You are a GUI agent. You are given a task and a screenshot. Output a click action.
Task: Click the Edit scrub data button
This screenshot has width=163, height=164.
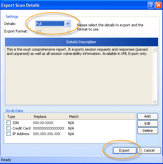(148, 123)
